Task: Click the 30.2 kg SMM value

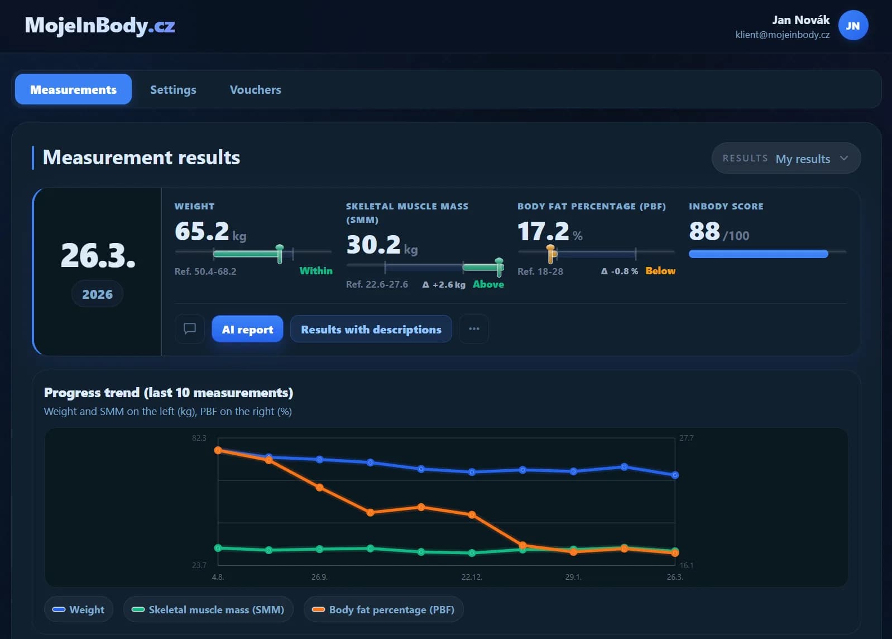Action: pos(382,245)
